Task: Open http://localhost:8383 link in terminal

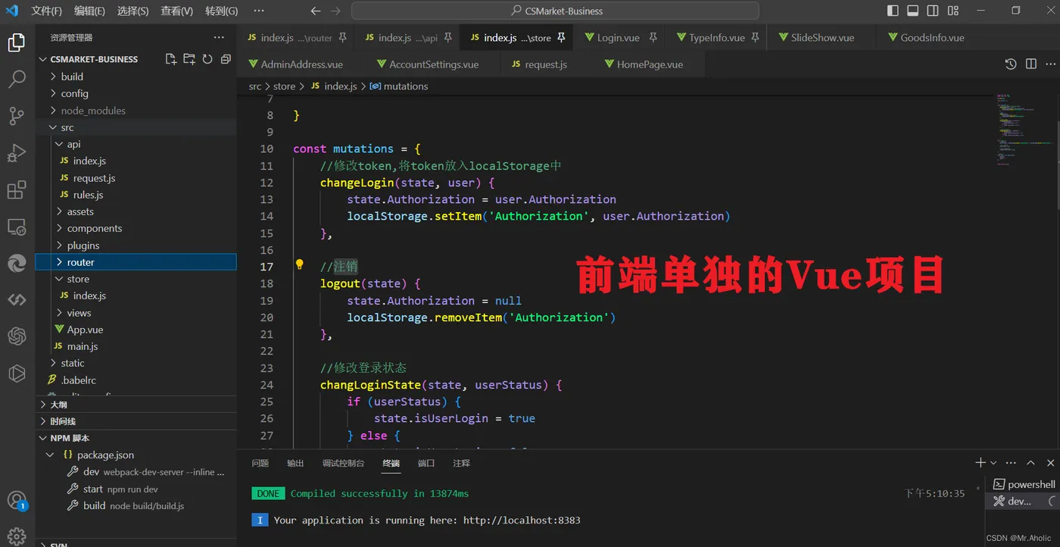Action: click(522, 520)
